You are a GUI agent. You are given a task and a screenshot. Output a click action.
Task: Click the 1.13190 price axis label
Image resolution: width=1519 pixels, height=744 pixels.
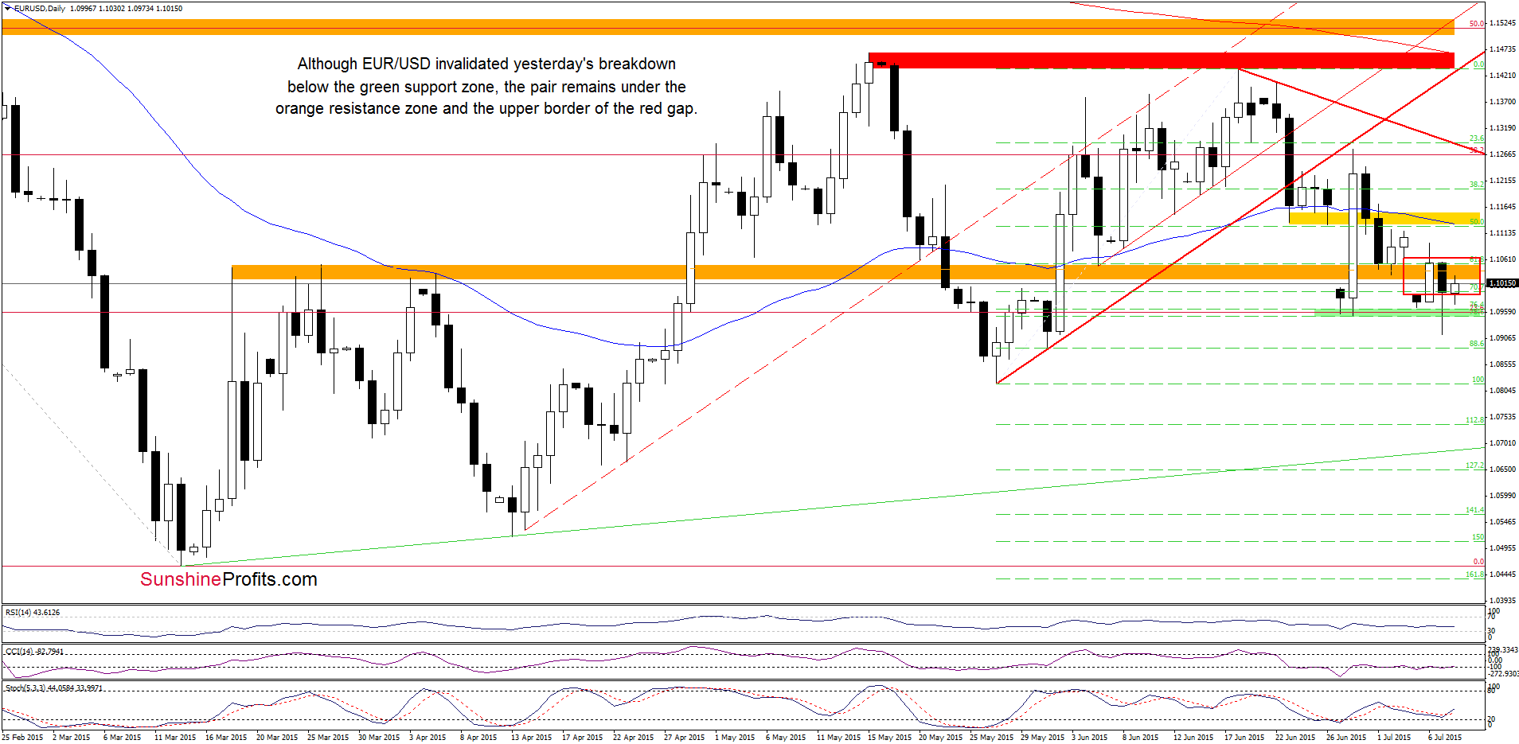tap(1502, 128)
